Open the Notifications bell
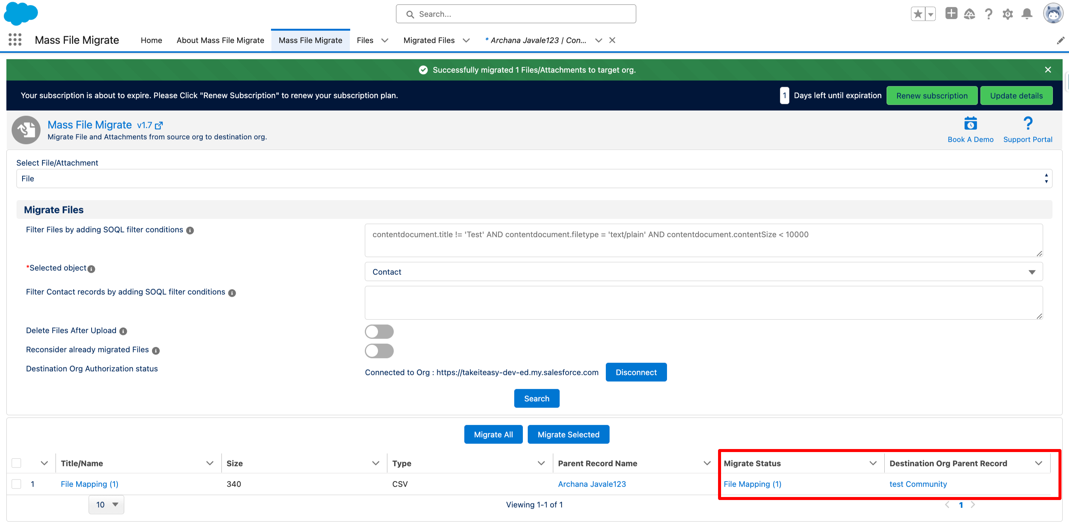The image size is (1069, 524). coord(1027,14)
